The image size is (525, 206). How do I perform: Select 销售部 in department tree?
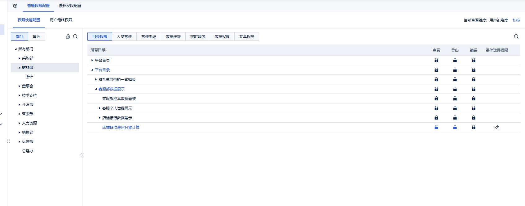tap(28, 132)
